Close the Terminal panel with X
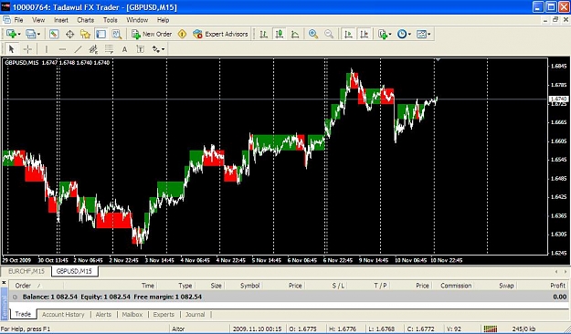 pyautogui.click(x=4, y=283)
